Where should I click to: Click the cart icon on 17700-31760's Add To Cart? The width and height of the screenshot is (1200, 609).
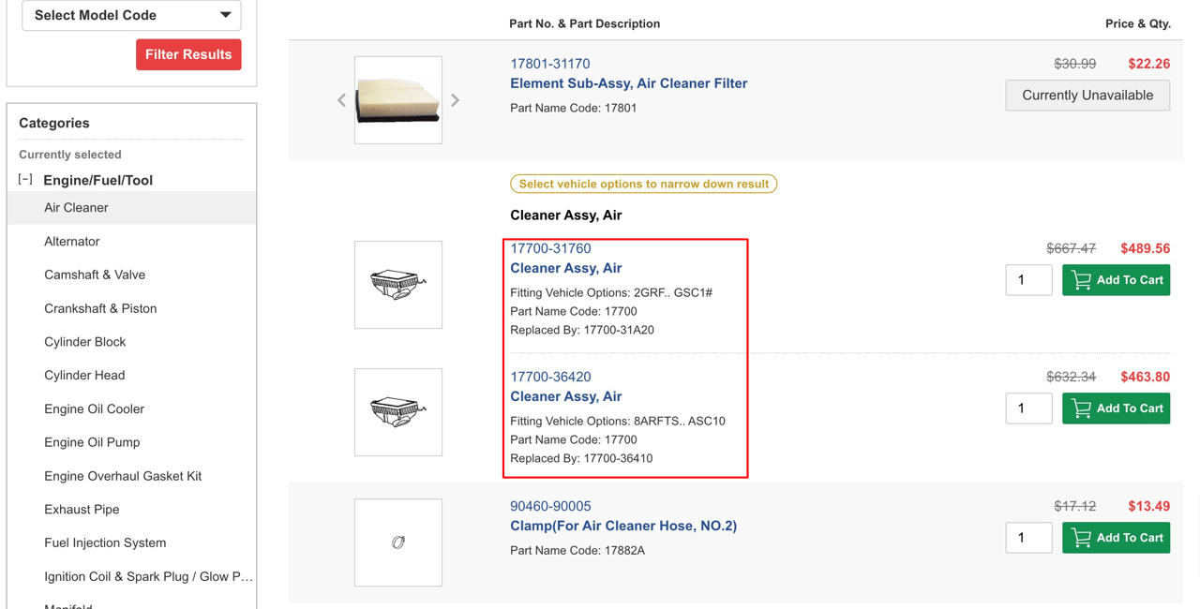pyautogui.click(x=1081, y=279)
